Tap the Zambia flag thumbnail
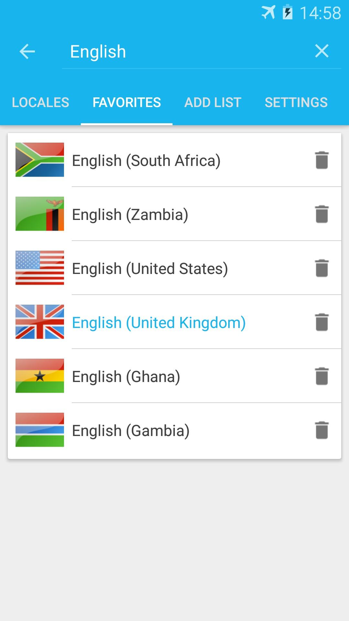Image resolution: width=349 pixels, height=621 pixels. tap(40, 214)
